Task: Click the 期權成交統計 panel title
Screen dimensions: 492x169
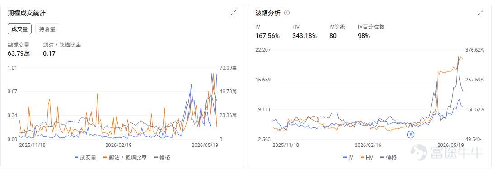Action: coord(27,13)
